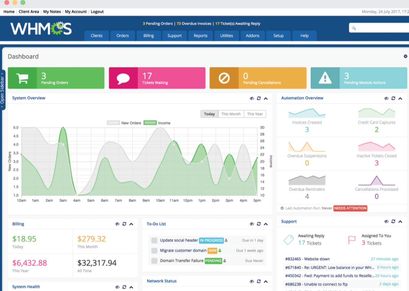
Task: Hide the Network Status widget
Action: (252, 281)
